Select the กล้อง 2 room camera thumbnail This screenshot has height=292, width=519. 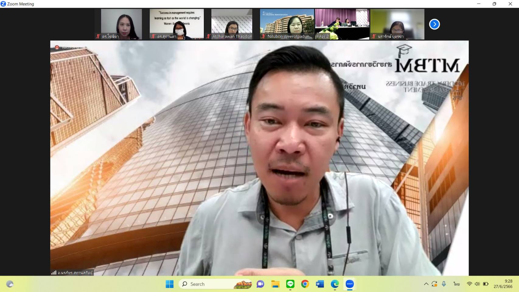pyautogui.click(x=342, y=24)
